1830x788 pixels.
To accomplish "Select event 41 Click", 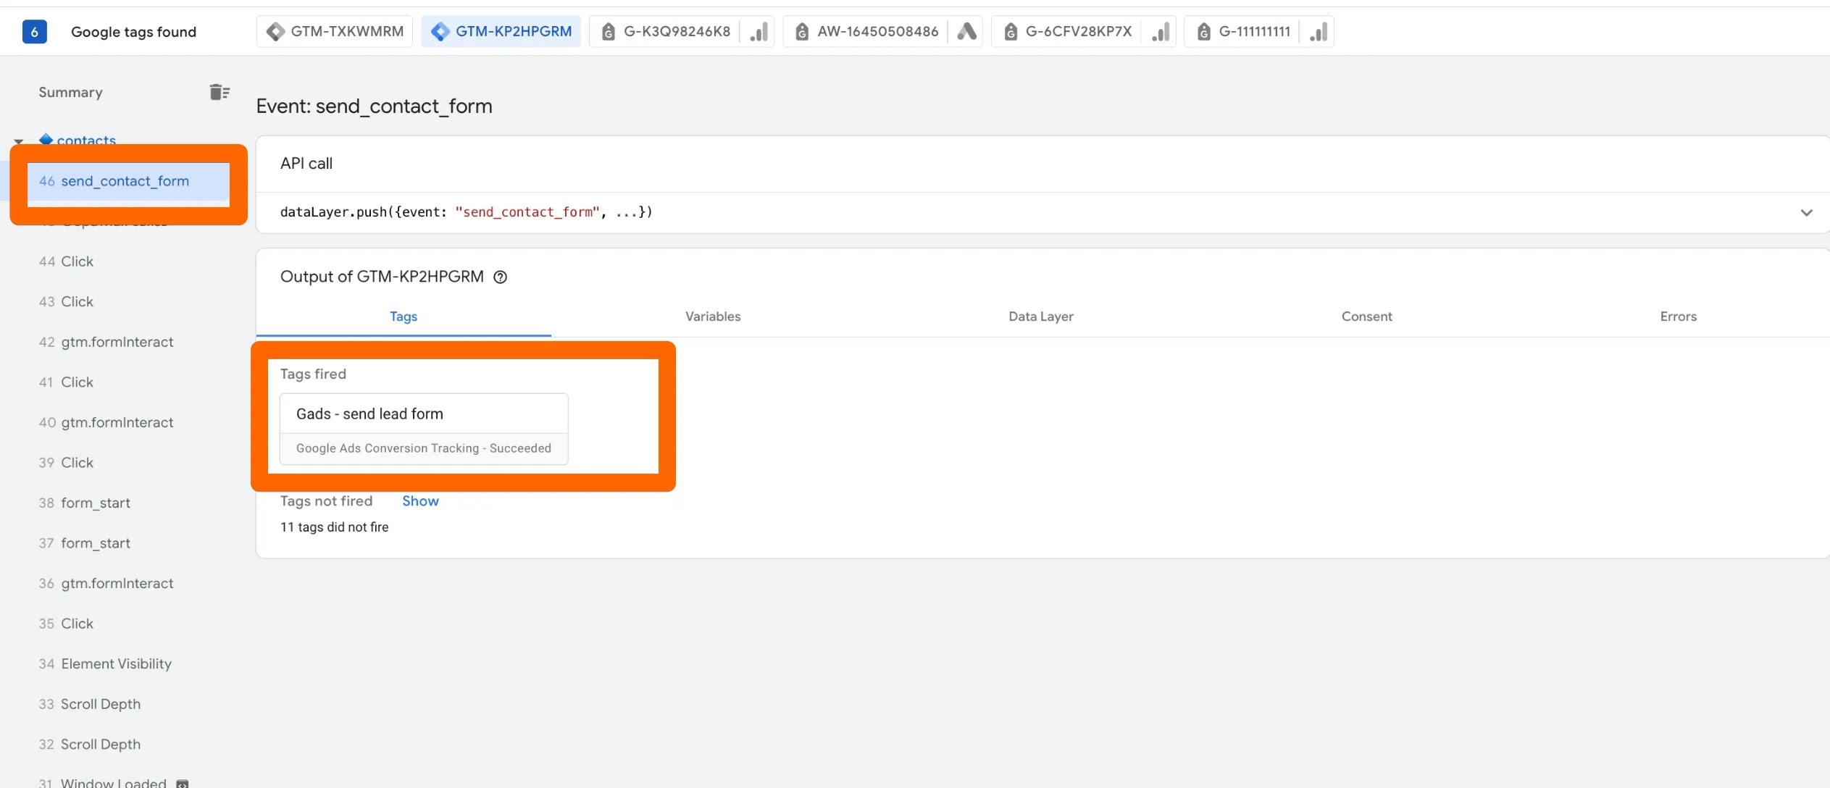I will (66, 382).
